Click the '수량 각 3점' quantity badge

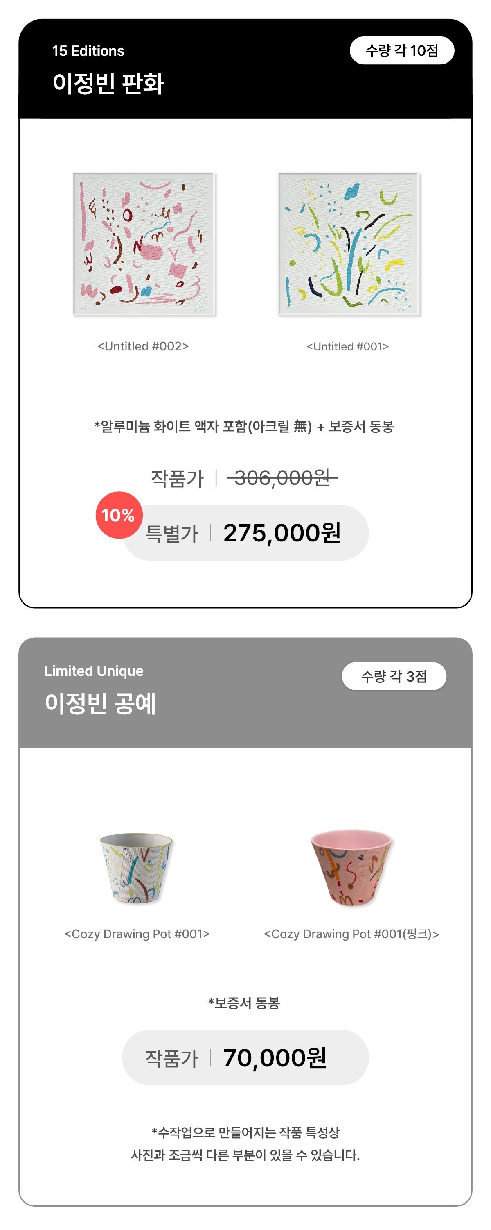click(394, 675)
